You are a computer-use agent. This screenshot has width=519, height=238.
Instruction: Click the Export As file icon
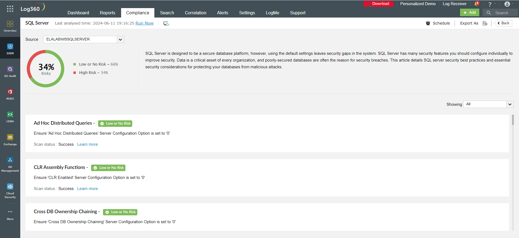[x=485, y=23]
